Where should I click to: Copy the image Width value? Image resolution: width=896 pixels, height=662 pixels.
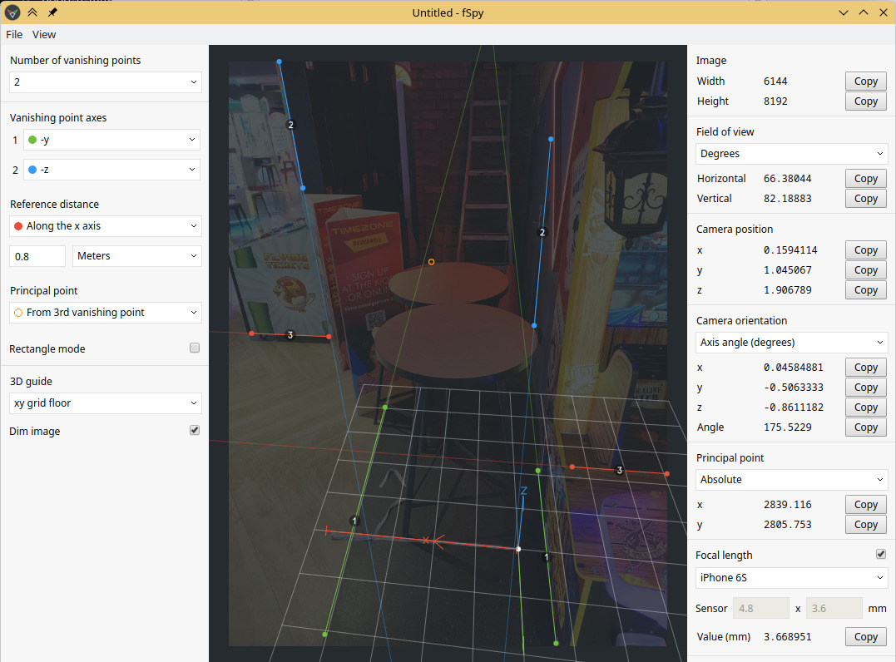[865, 82]
